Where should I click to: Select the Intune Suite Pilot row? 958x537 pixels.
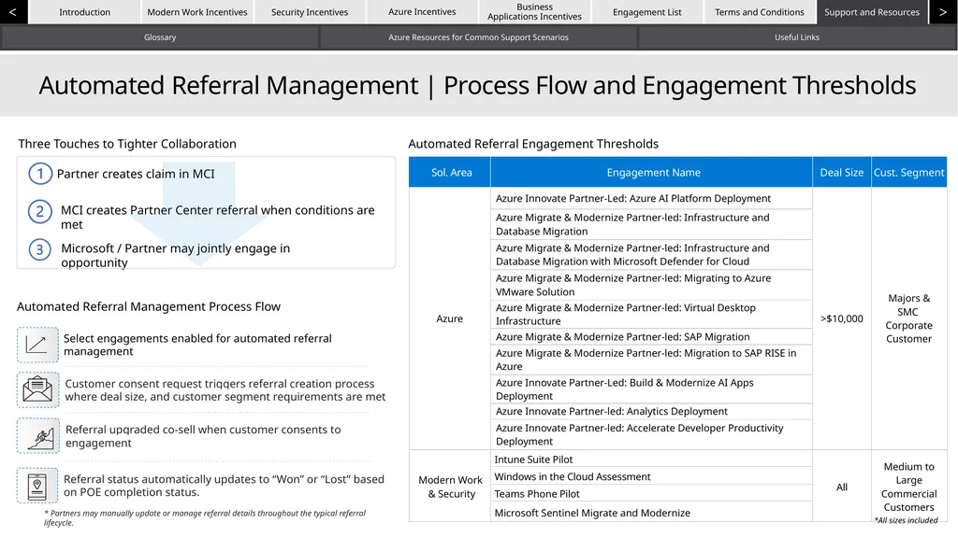(x=652, y=459)
